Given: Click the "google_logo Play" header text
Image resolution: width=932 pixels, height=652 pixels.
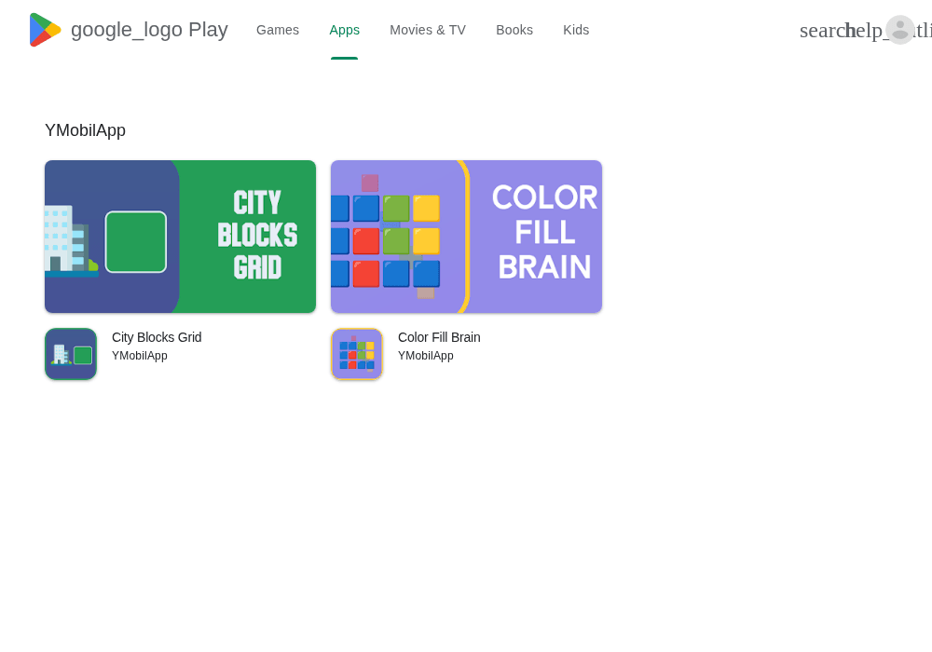Looking at the screenshot, I should (x=149, y=30).
